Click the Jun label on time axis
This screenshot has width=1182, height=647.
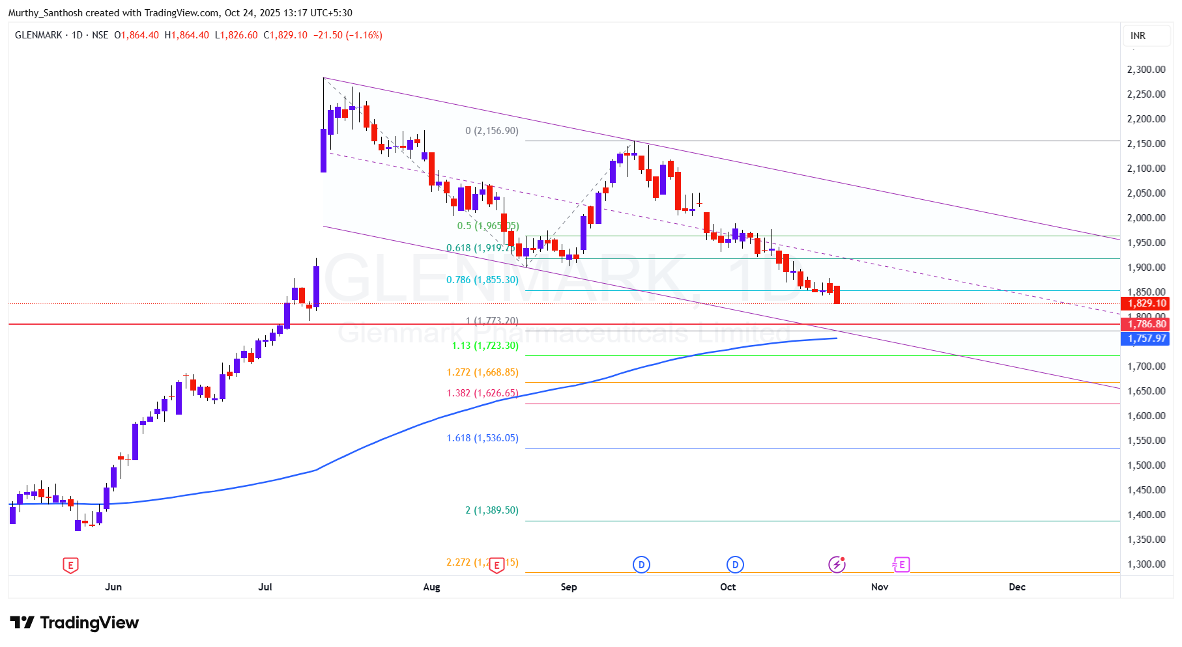113,587
